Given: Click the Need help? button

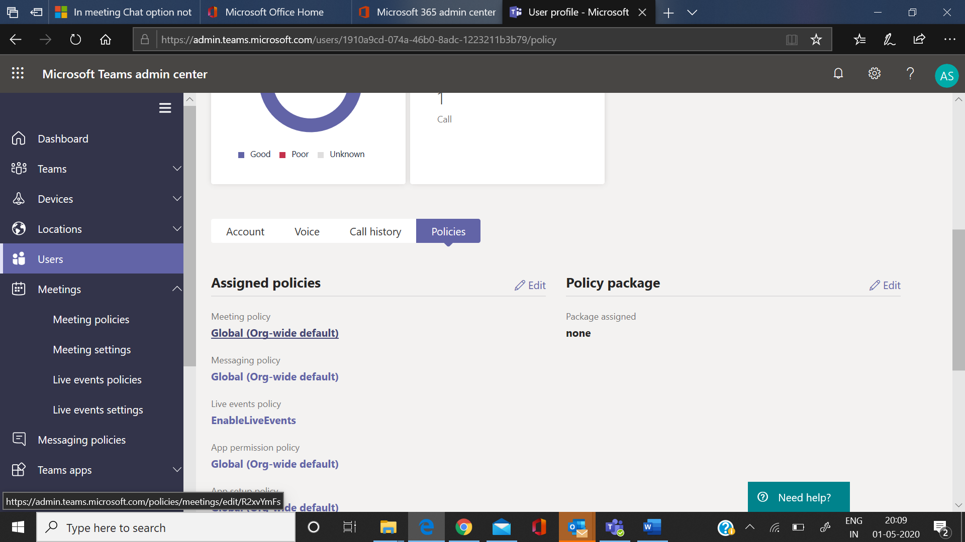Looking at the screenshot, I should (x=799, y=497).
